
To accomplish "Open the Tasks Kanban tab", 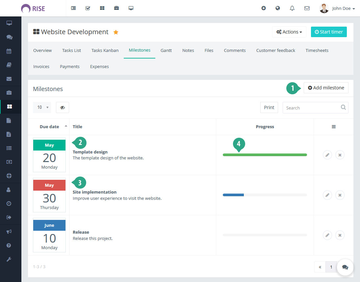I will tap(105, 50).
